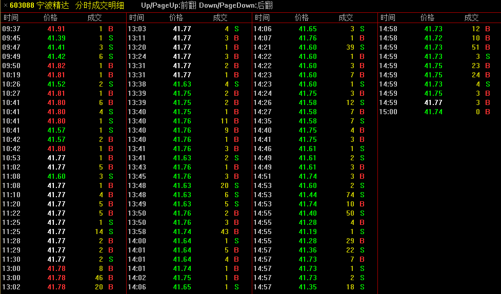Screen dimensions: 501x294
Task: Click the Up/PageUp:前翻 hint
Action: (x=169, y=6)
